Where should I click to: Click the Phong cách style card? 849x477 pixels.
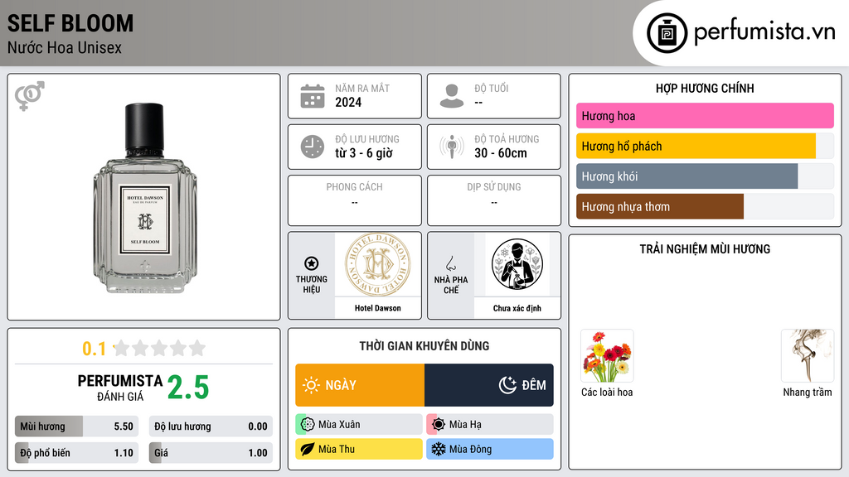coord(355,200)
